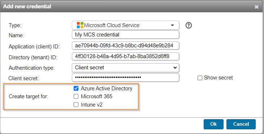This screenshot has height=134, width=264.
Task: Open the help question mark icon
Action: tap(189, 25)
